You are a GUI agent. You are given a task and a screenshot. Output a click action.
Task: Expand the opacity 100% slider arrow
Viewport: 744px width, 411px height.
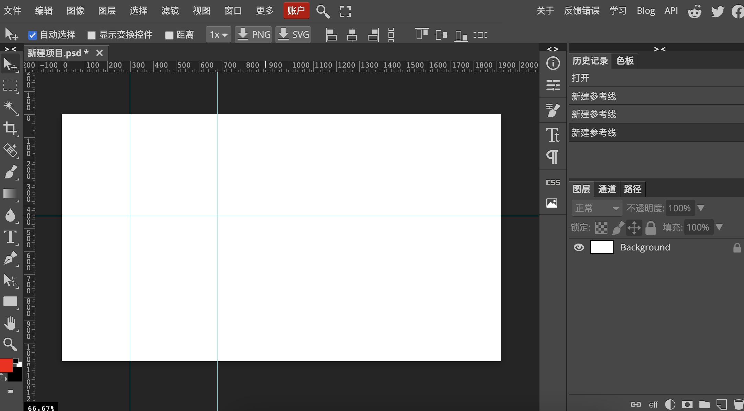[x=701, y=208]
